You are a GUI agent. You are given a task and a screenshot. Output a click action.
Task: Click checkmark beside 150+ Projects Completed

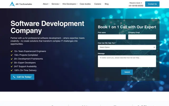[x=12, y=55]
